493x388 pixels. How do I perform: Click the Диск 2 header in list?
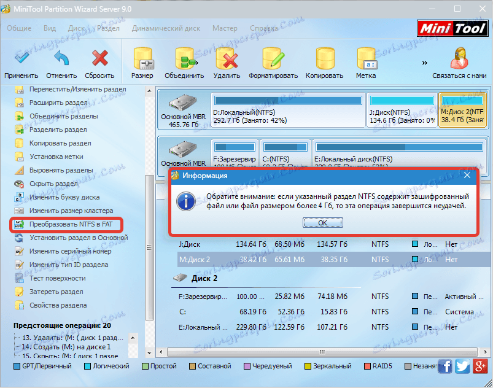[204, 279]
